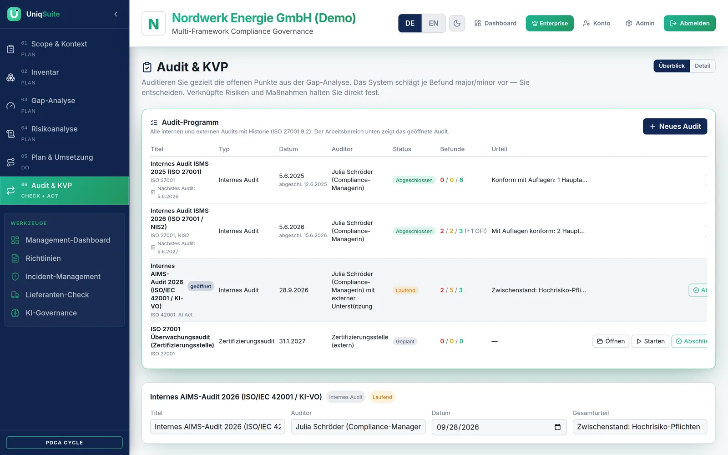
Task: Click the Lieferanten-Check truck icon
Action: pyautogui.click(x=15, y=295)
